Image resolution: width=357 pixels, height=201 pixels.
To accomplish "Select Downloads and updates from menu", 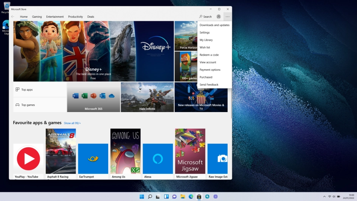I will point(214,25).
